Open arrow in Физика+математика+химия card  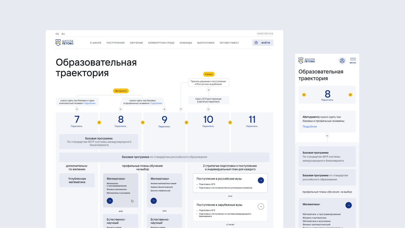point(154,200)
